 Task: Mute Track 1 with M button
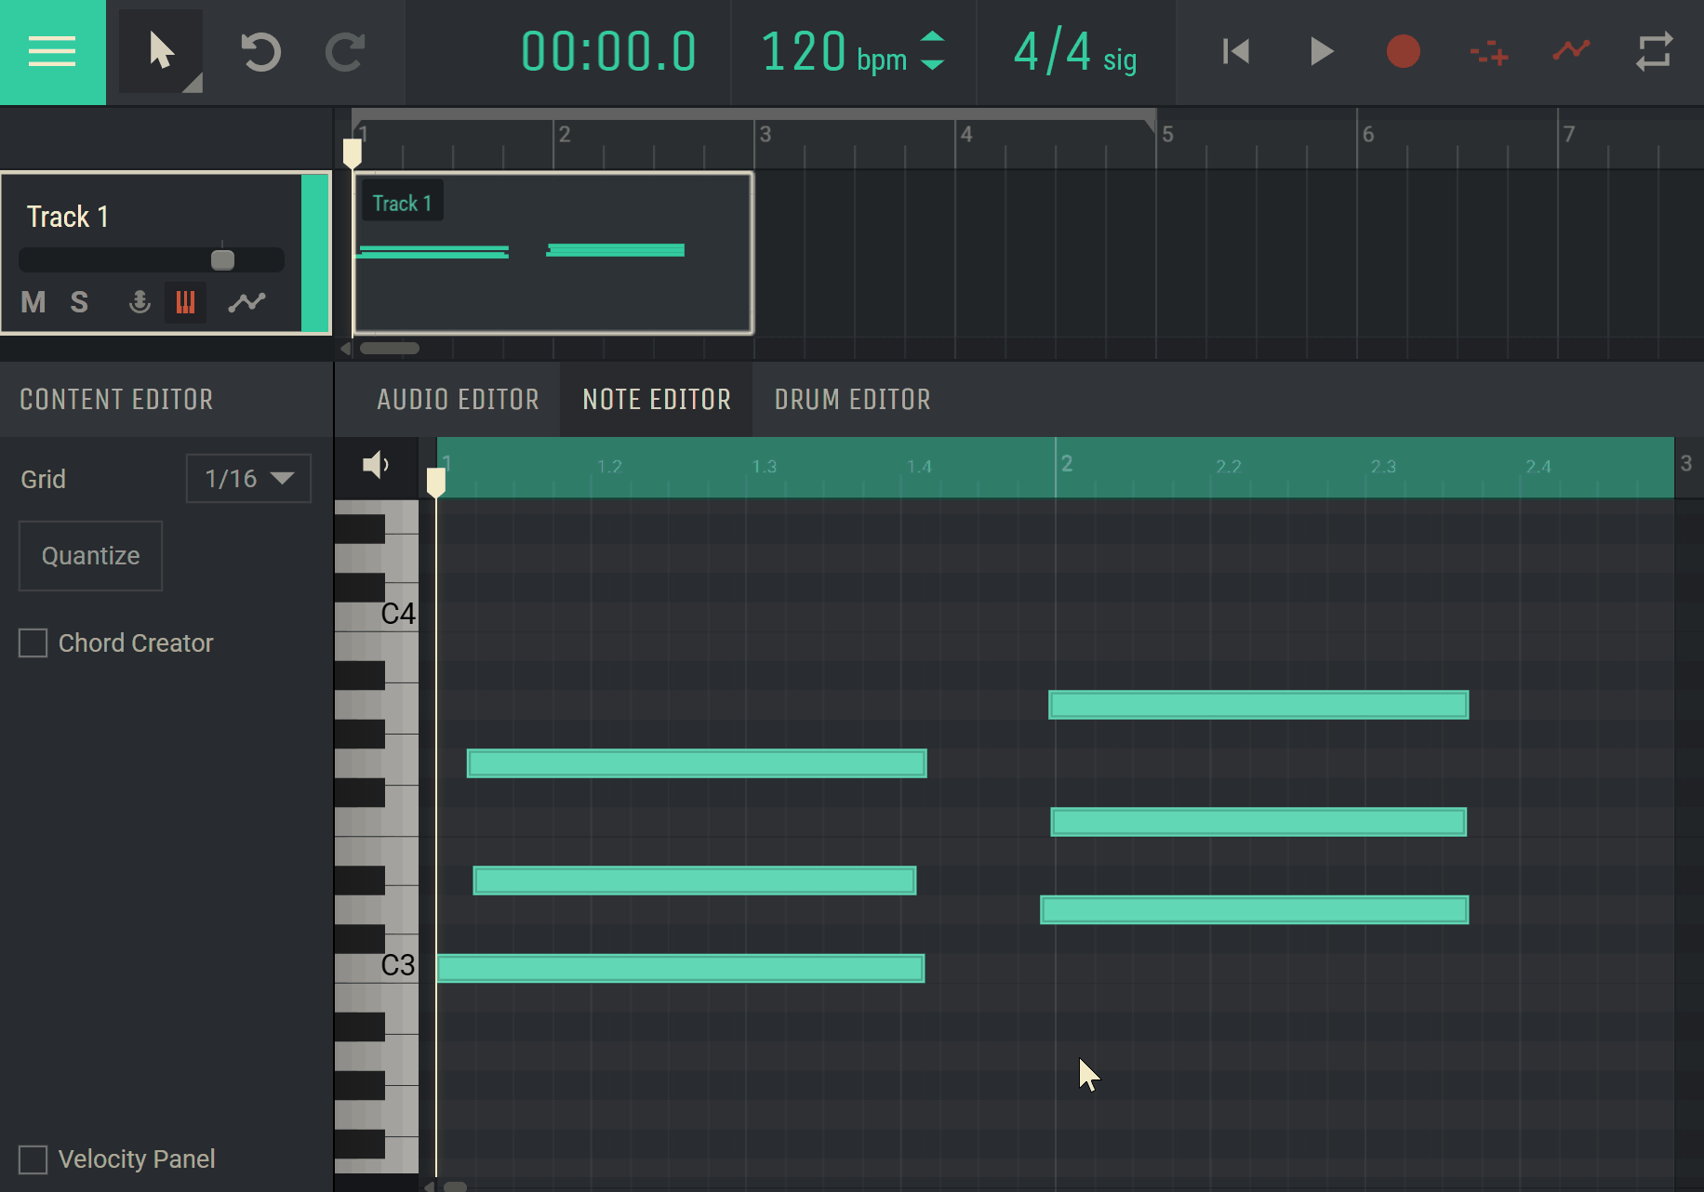click(x=33, y=302)
